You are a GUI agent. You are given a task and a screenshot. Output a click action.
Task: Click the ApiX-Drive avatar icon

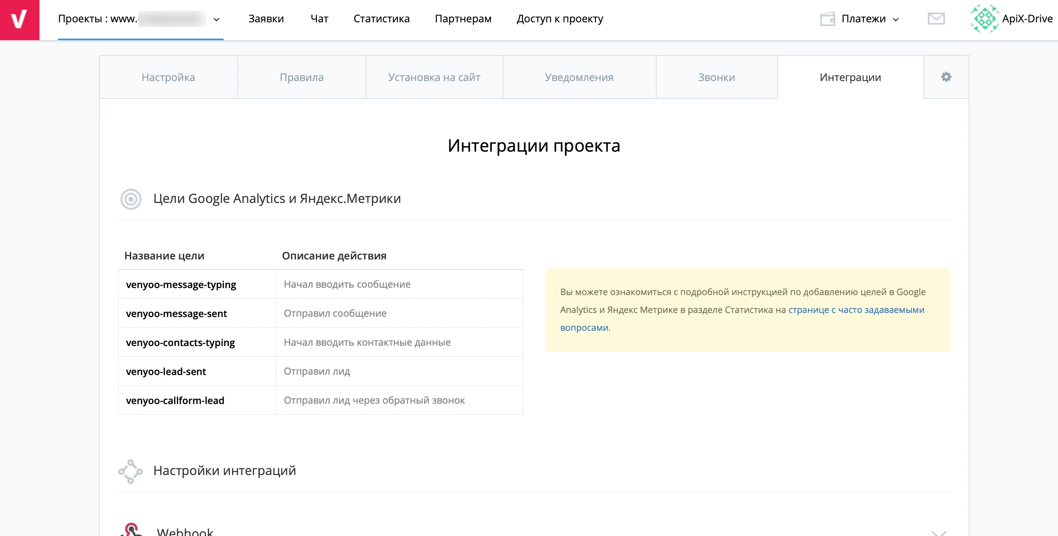[984, 19]
